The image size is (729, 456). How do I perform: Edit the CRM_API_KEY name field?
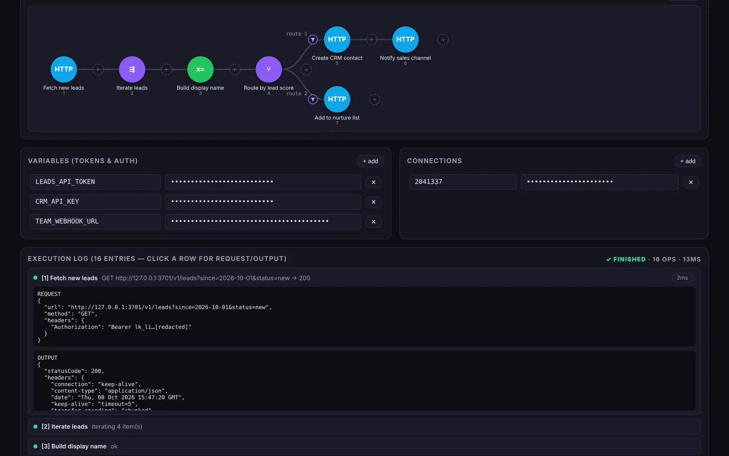[x=95, y=202]
